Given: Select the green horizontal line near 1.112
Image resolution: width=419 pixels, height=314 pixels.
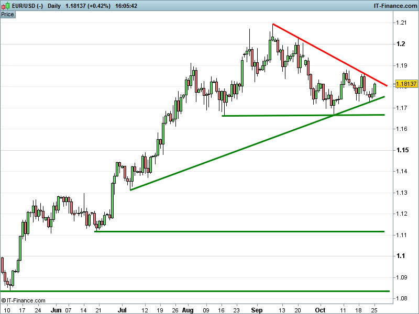Looking at the screenshot, I should [x=239, y=231].
